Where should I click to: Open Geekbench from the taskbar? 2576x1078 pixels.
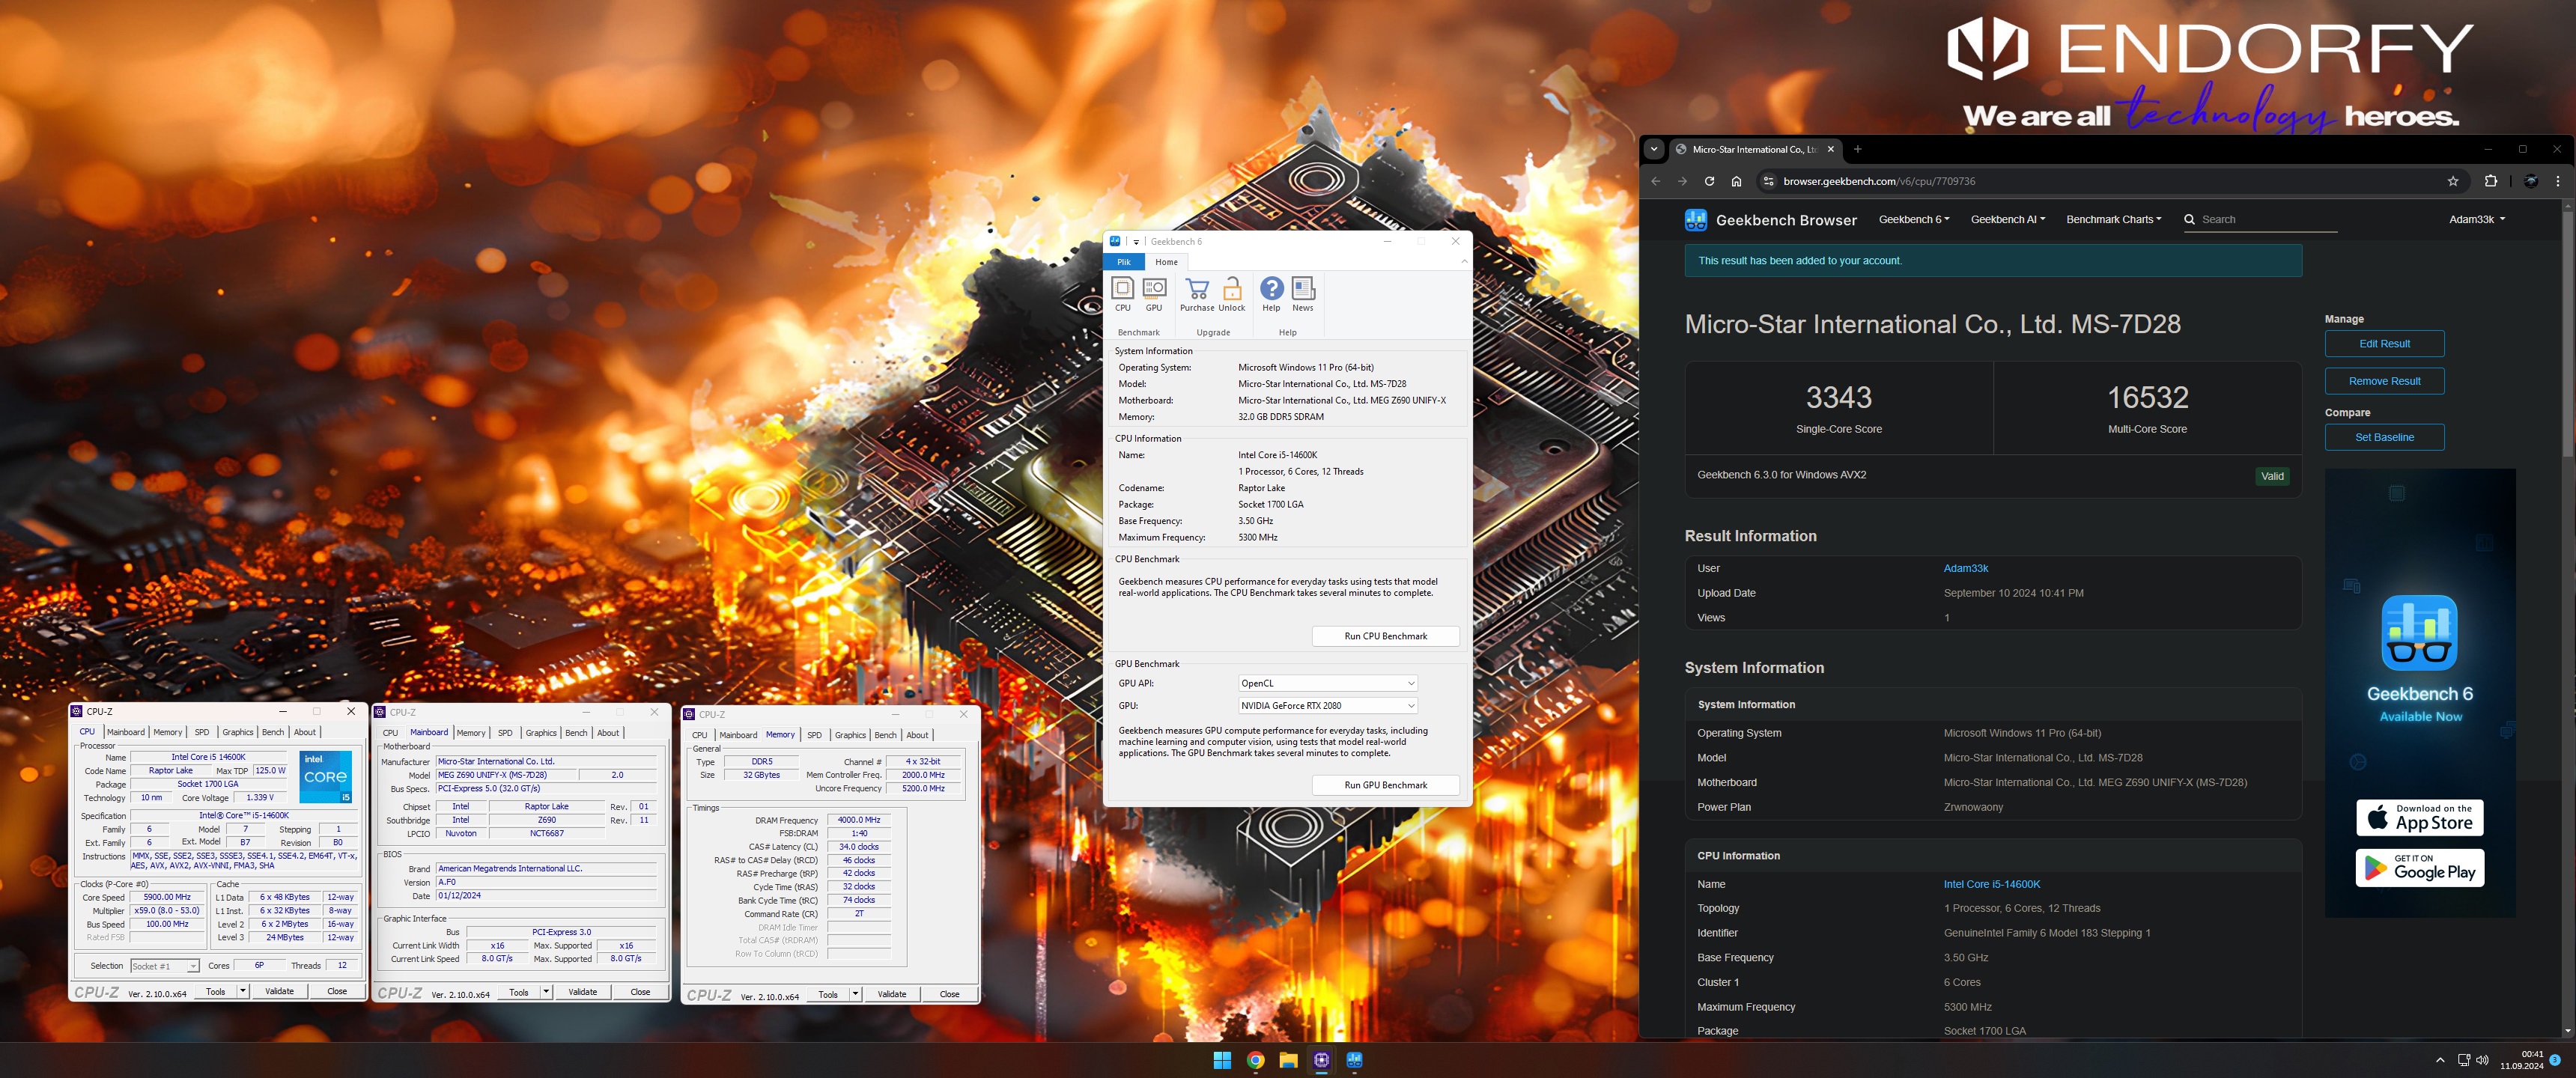(1354, 1060)
